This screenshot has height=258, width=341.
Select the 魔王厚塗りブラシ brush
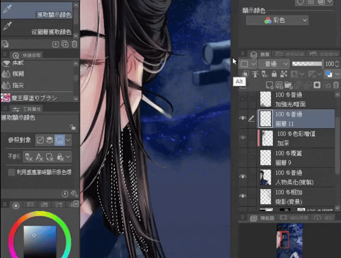[36, 98]
